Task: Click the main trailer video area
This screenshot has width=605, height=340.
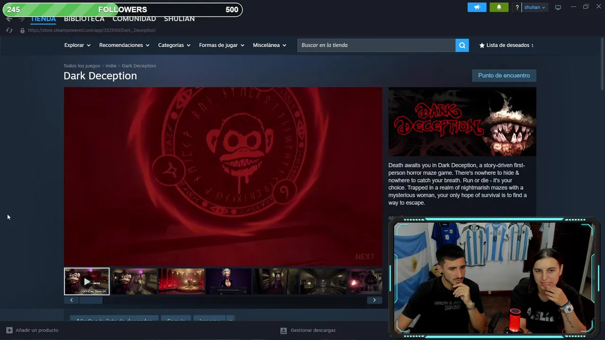Action: click(223, 177)
